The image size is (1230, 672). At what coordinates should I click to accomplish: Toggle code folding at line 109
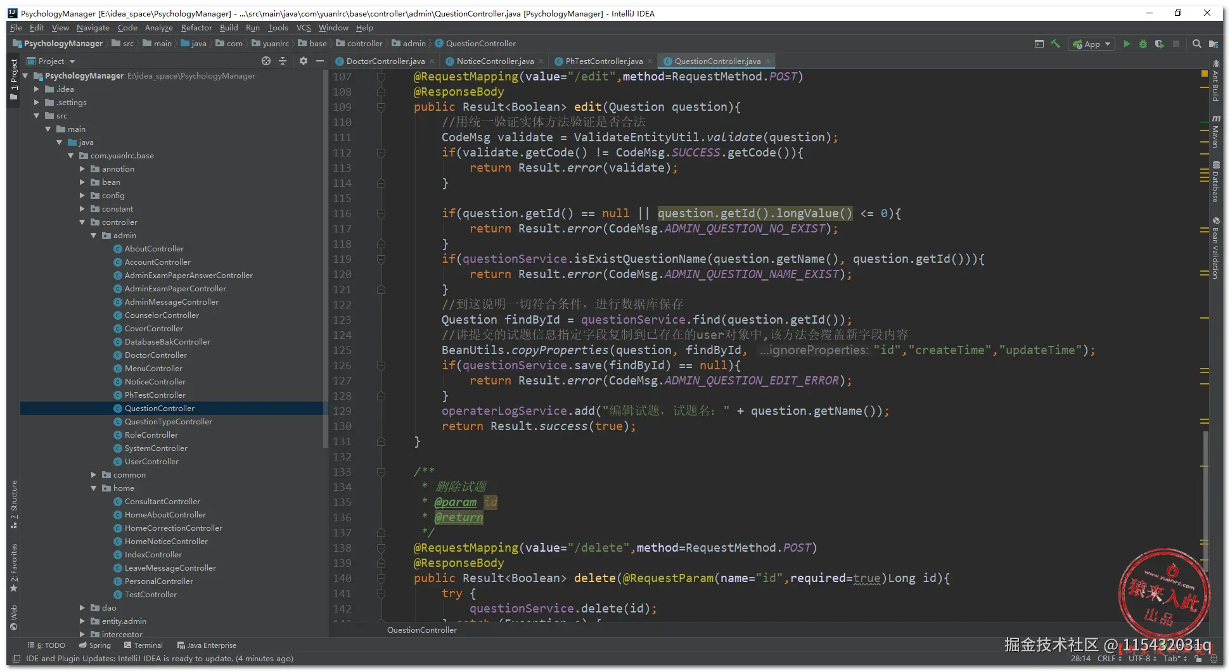tap(381, 107)
